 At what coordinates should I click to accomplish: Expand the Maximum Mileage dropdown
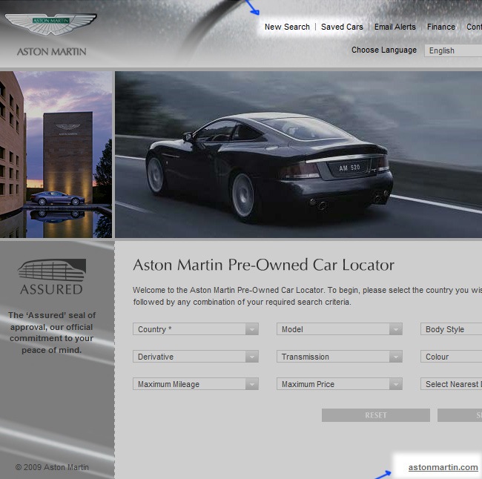tap(196, 383)
